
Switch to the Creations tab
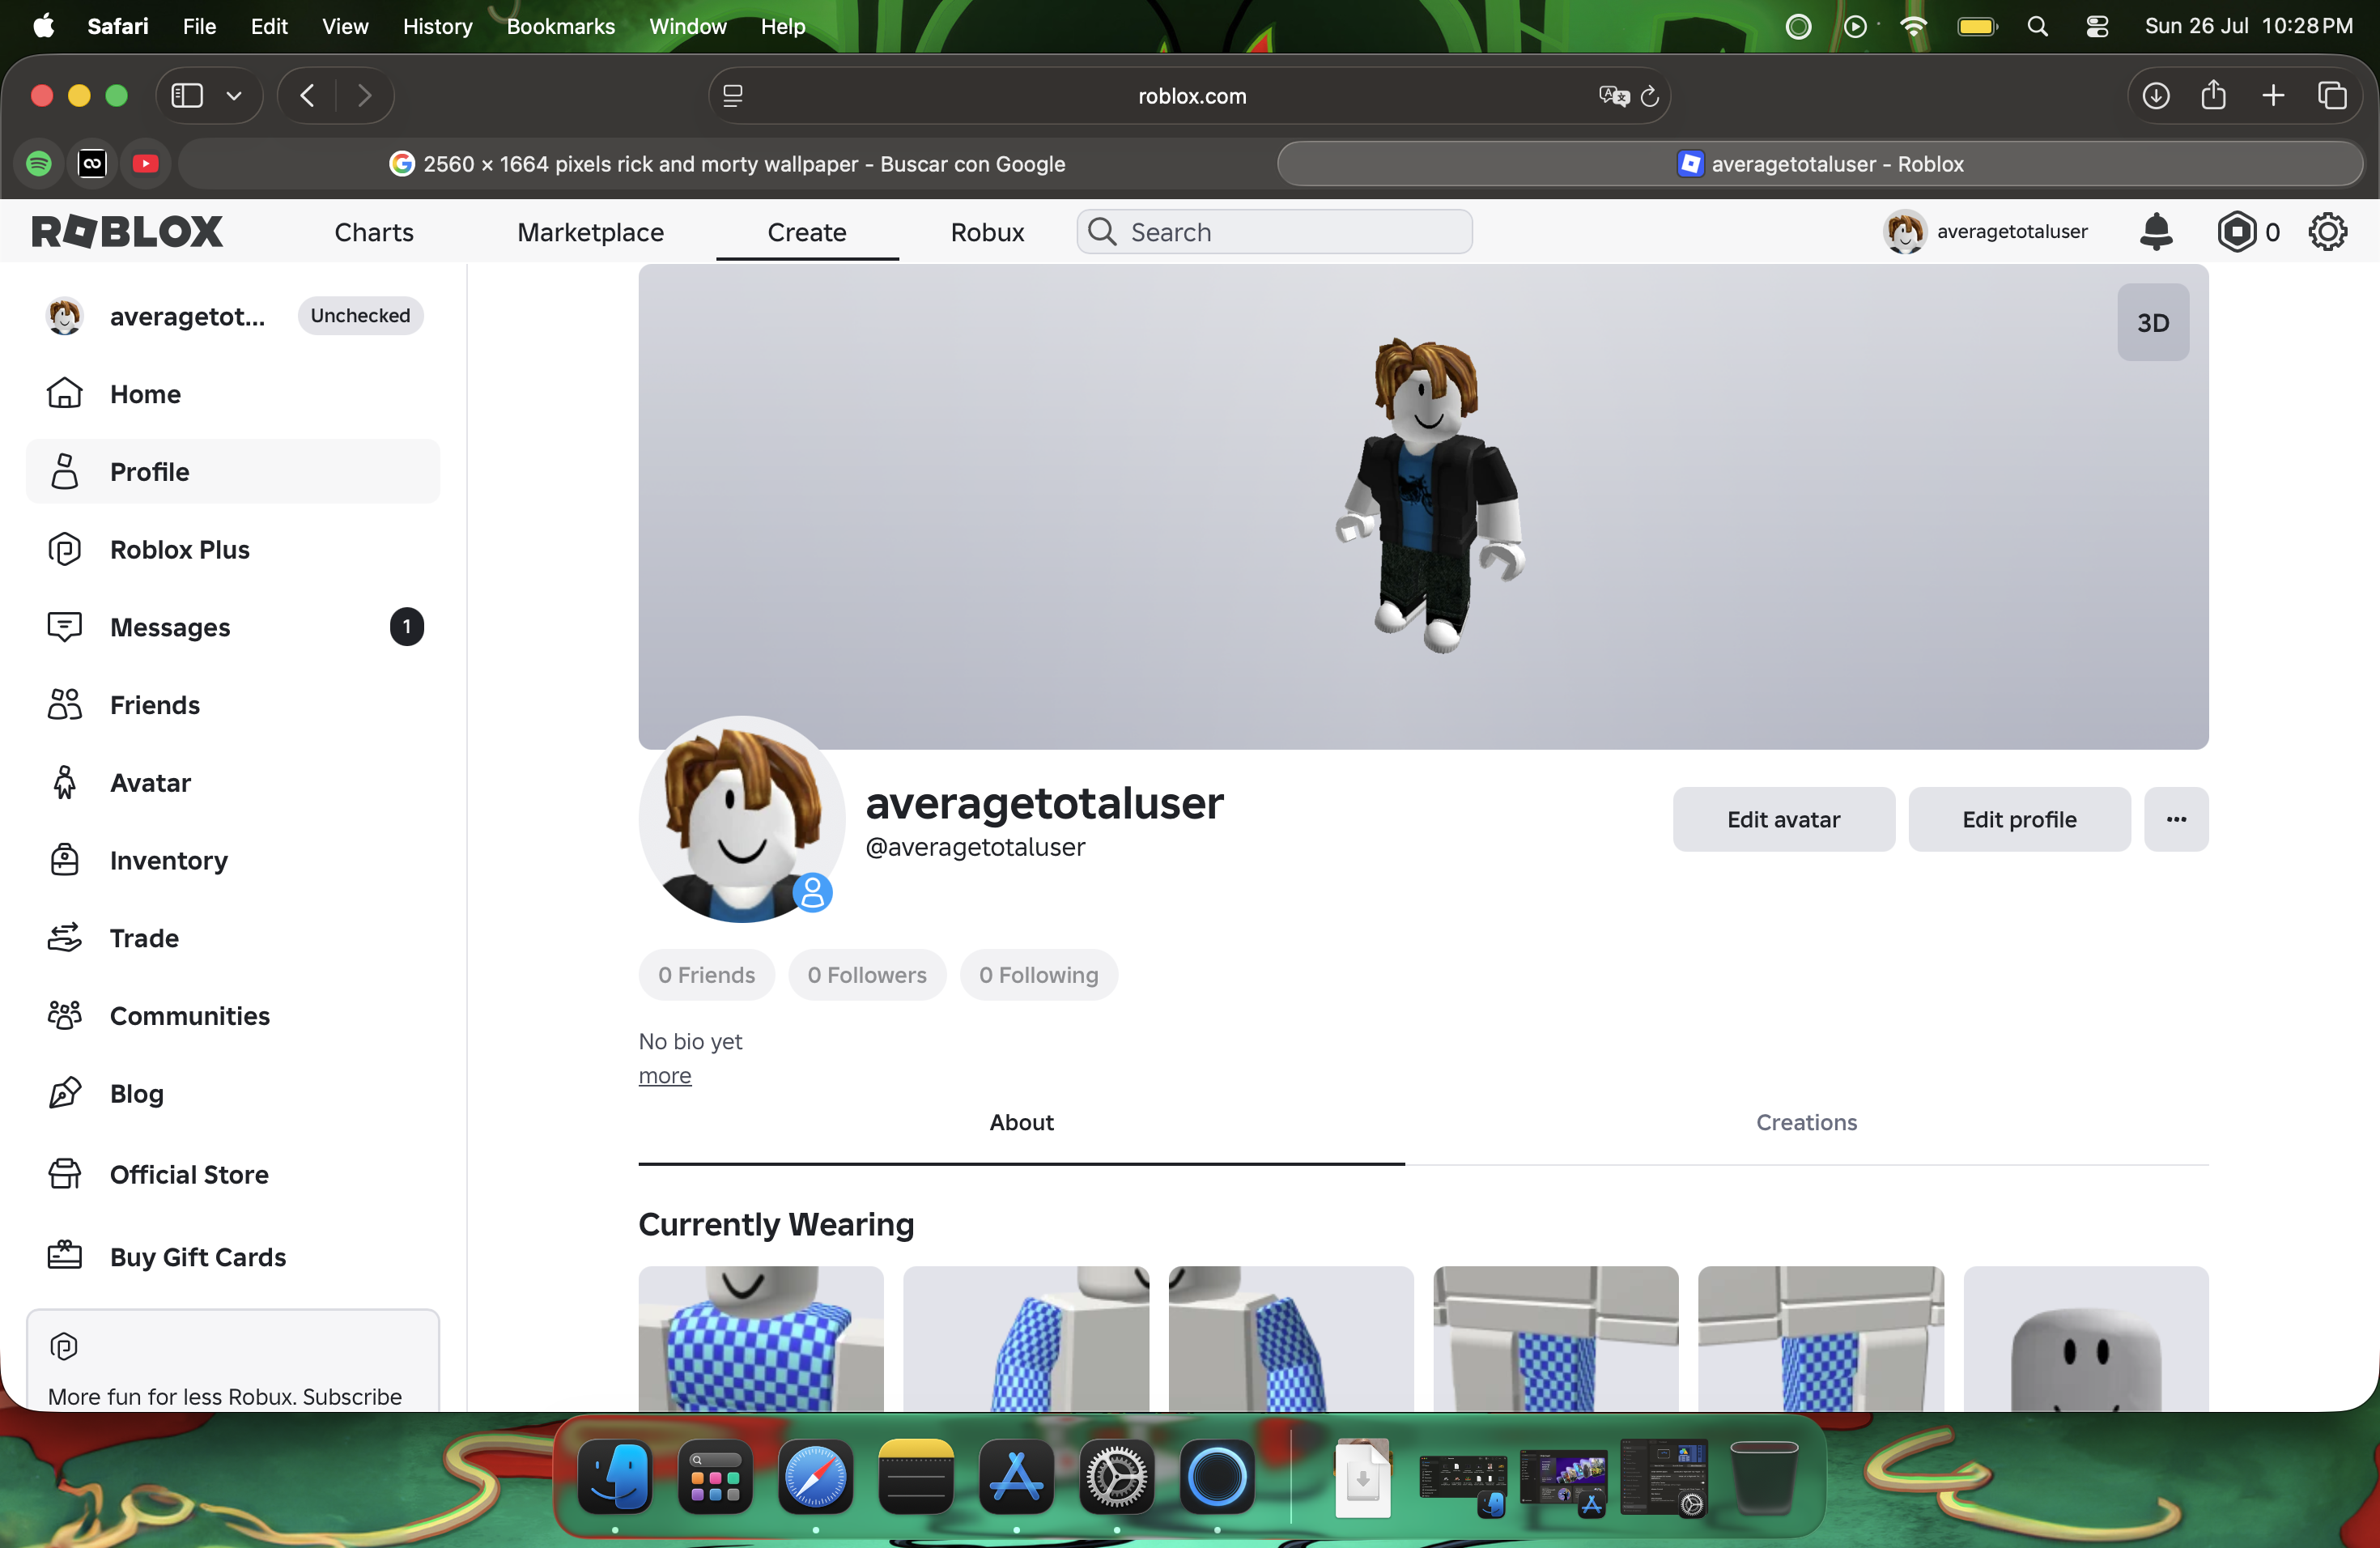[1806, 1122]
